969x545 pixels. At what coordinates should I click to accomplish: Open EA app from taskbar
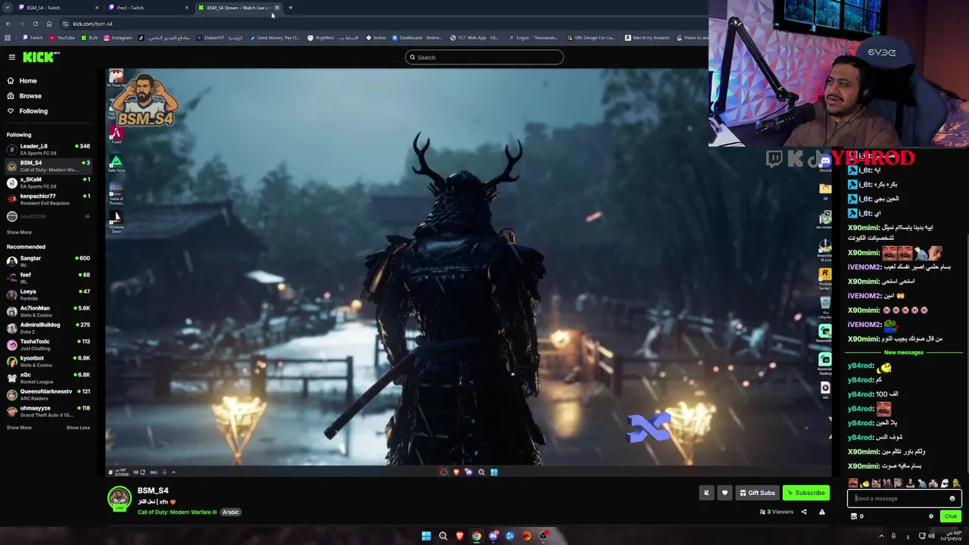pyautogui.click(x=526, y=536)
